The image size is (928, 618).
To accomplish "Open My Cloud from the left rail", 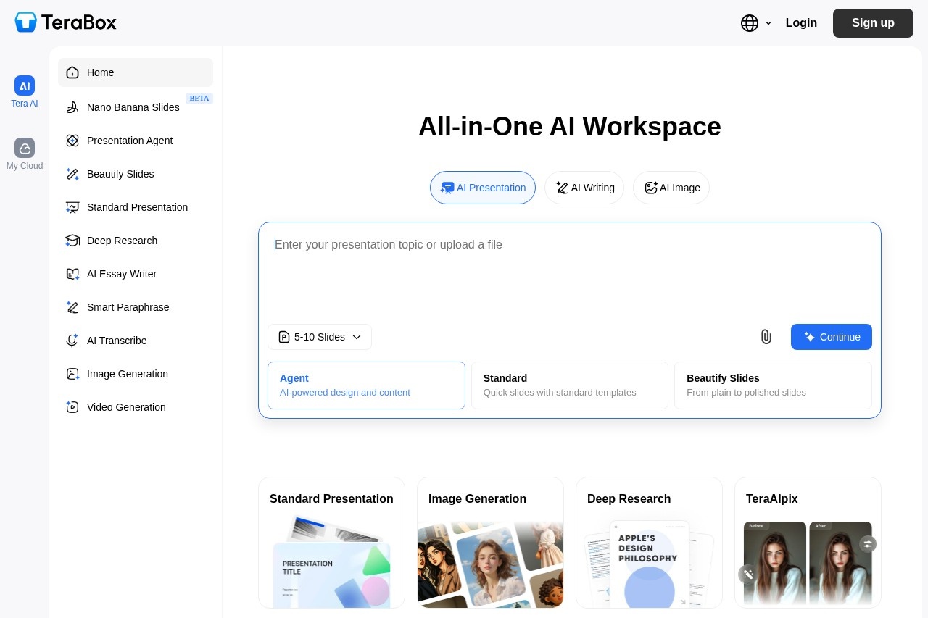I will [25, 149].
